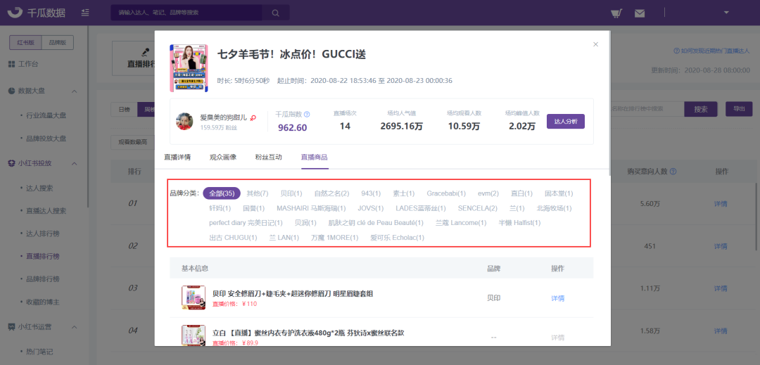Viewport: 760px width, 365px height.
Task: Click the 千瓜指数 help question-mark icon
Action: (307, 115)
